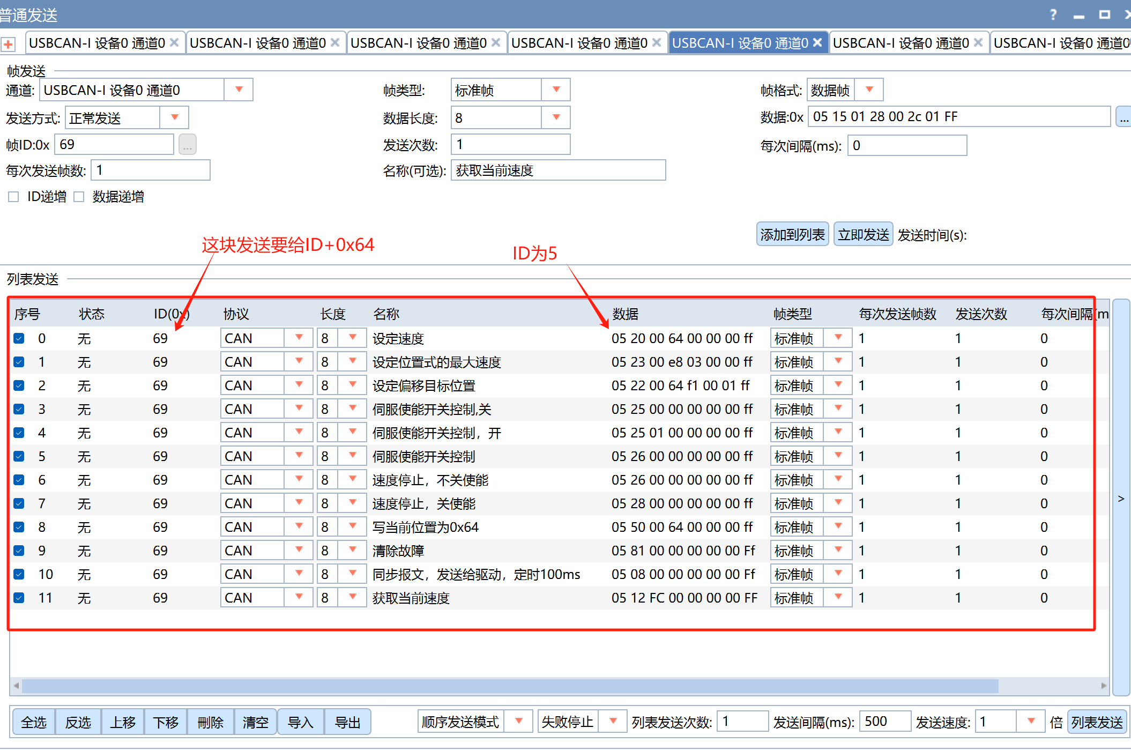Screen dimensions: 1131x750
Task: Uncheck row 0 设定速度 checkbox
Action: click(19, 338)
